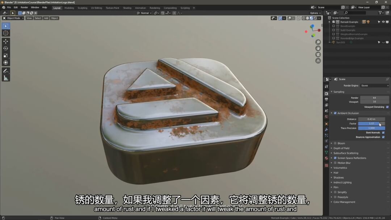This screenshot has height=220, width=391.
Task: Select the Rotate tool
Action: pos(6,48)
